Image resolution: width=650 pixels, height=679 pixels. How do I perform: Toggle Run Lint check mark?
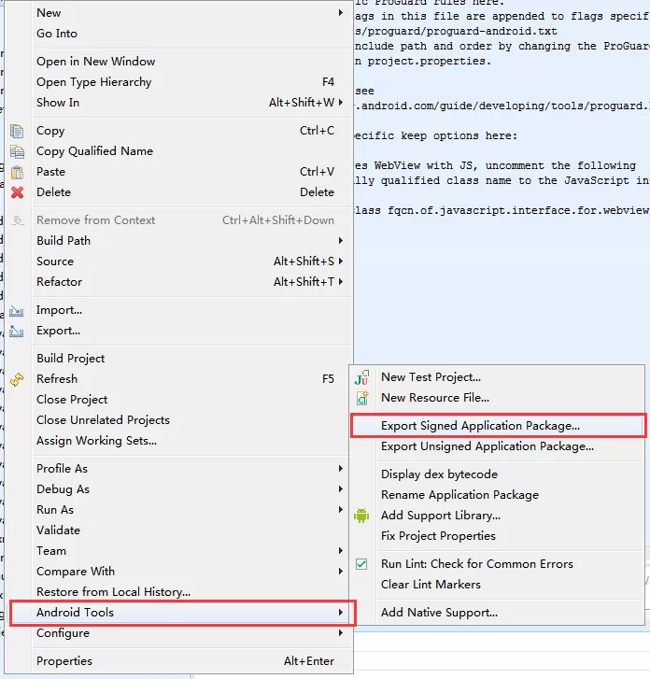[x=361, y=564]
